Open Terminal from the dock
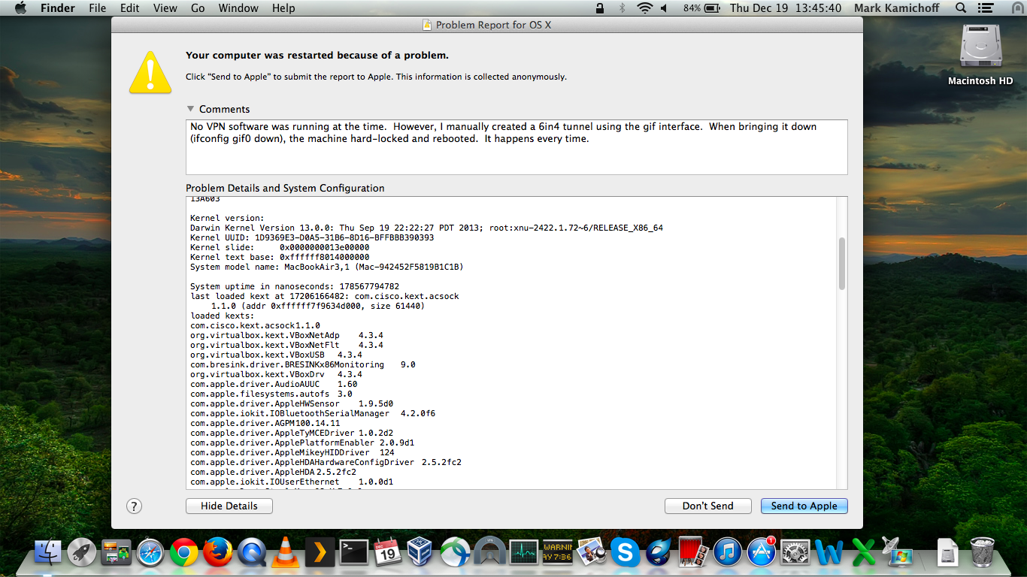Viewport: 1027px width, 577px height. click(x=353, y=552)
